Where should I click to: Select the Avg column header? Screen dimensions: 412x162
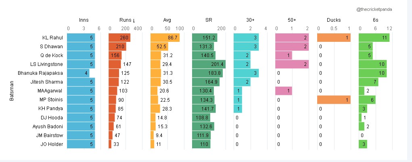coord(167,20)
